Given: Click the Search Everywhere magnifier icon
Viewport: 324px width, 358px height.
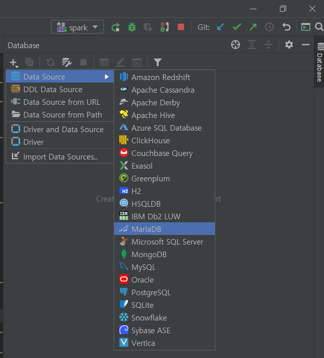Looking at the screenshot, I should (319, 27).
